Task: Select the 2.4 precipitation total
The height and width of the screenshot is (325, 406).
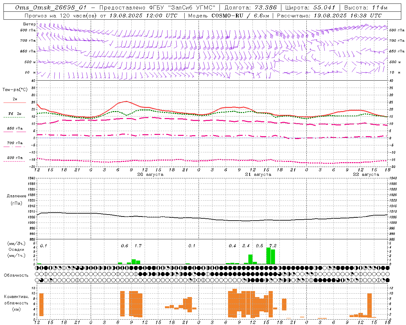Action: click(246, 246)
